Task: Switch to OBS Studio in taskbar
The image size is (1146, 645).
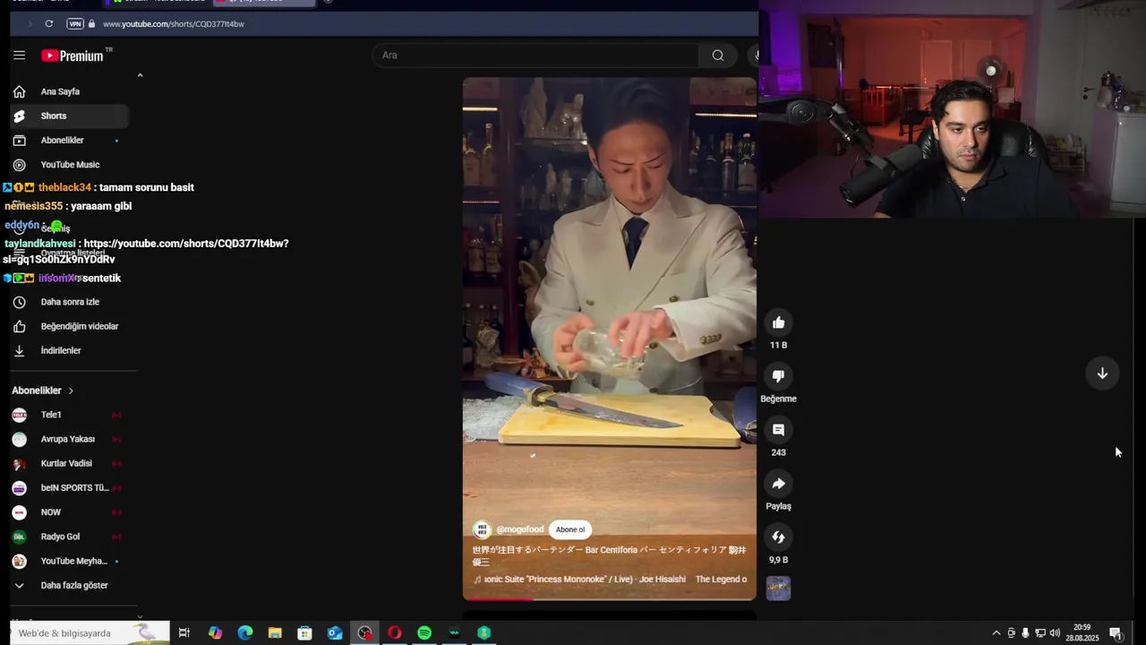Action: click(x=364, y=633)
